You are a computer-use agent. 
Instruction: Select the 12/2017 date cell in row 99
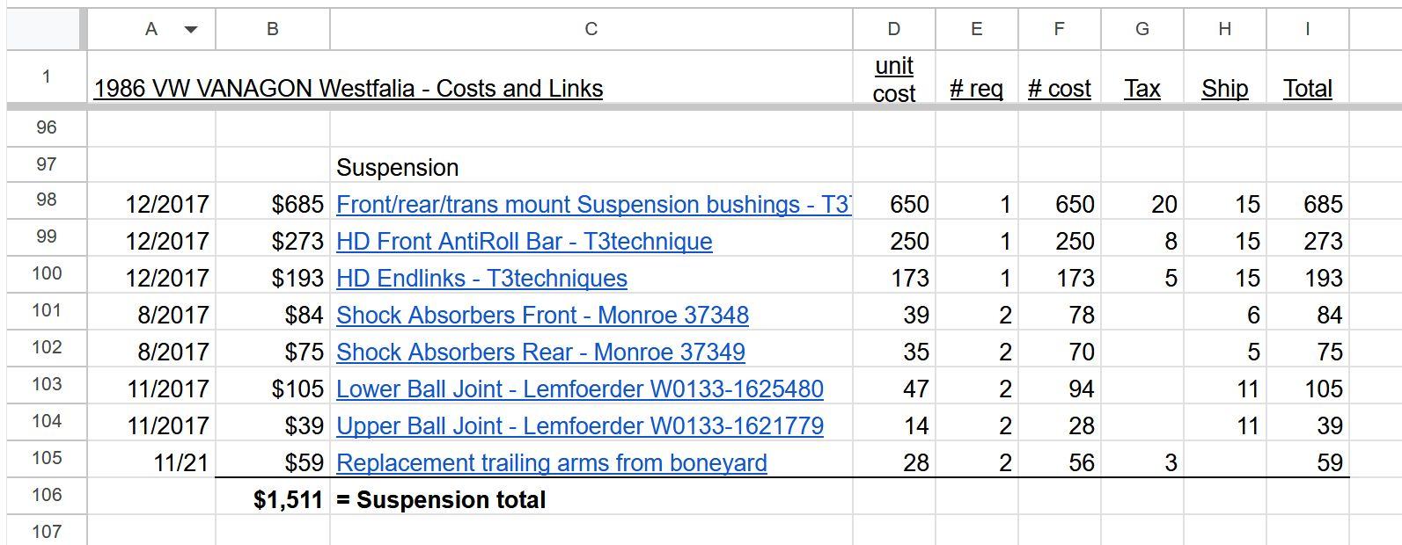pyautogui.click(x=151, y=242)
